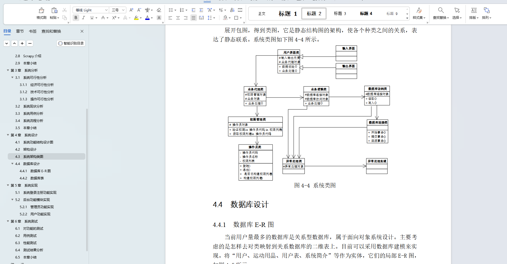This screenshot has width=507, height=264.
Task: Toggle numbered list
Action: click(x=182, y=10)
